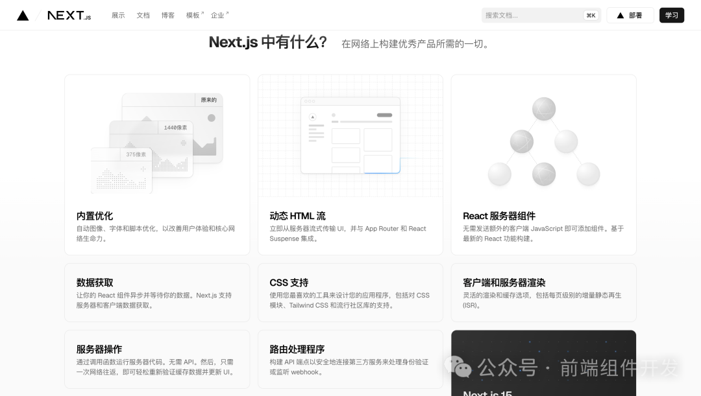Image resolution: width=701 pixels, height=396 pixels.
Task: Open the 模板 external nav link
Action: (x=195, y=15)
